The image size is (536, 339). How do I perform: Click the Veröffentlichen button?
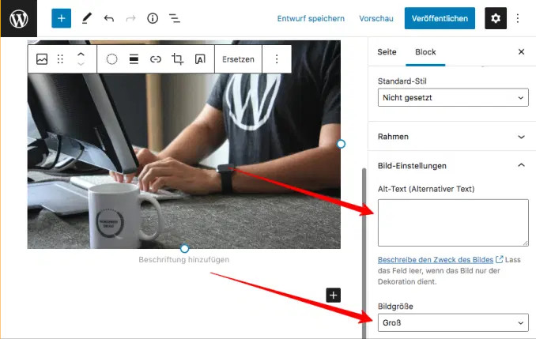pyautogui.click(x=440, y=18)
